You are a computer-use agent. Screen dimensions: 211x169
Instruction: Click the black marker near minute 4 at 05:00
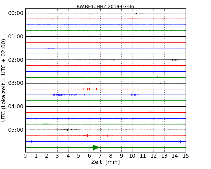coord(67,130)
